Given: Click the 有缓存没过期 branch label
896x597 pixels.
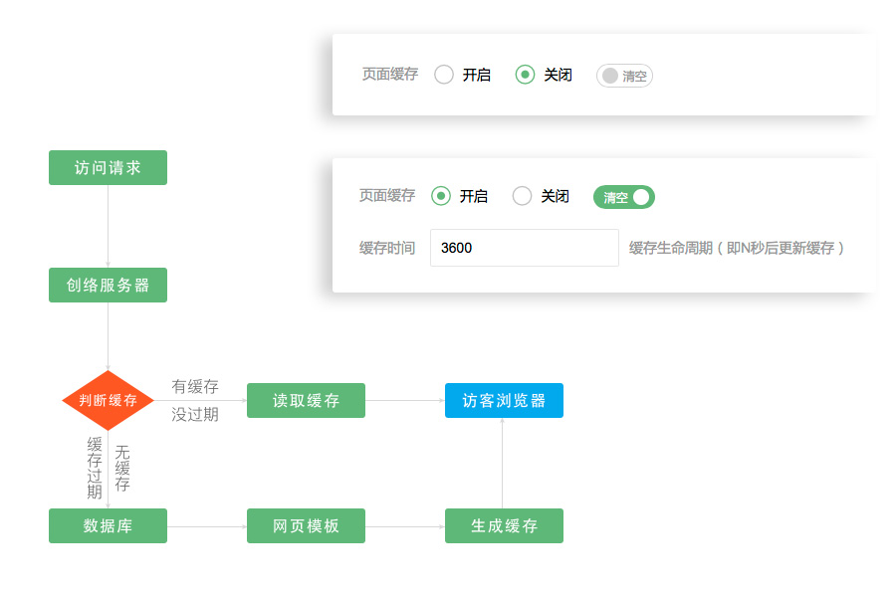Looking at the screenshot, I should (x=195, y=400).
